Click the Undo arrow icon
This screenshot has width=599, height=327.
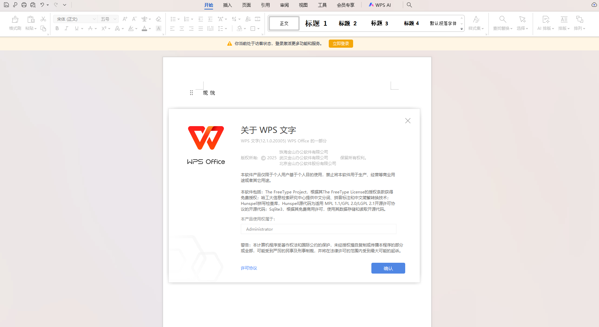42,5
